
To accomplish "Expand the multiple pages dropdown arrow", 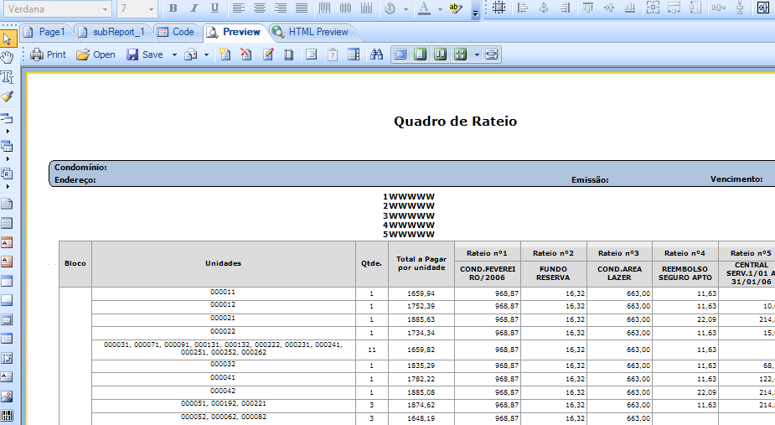I will (477, 54).
